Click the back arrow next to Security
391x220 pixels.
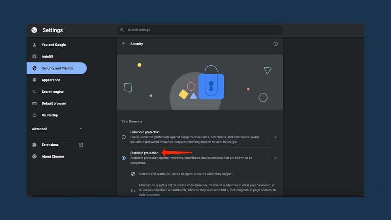pyautogui.click(x=124, y=44)
